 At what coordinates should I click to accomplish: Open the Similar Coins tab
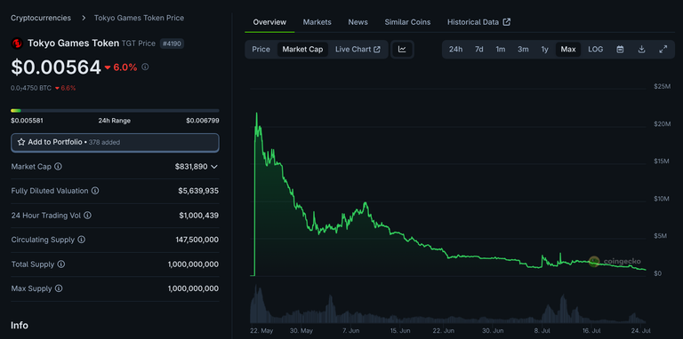click(407, 21)
